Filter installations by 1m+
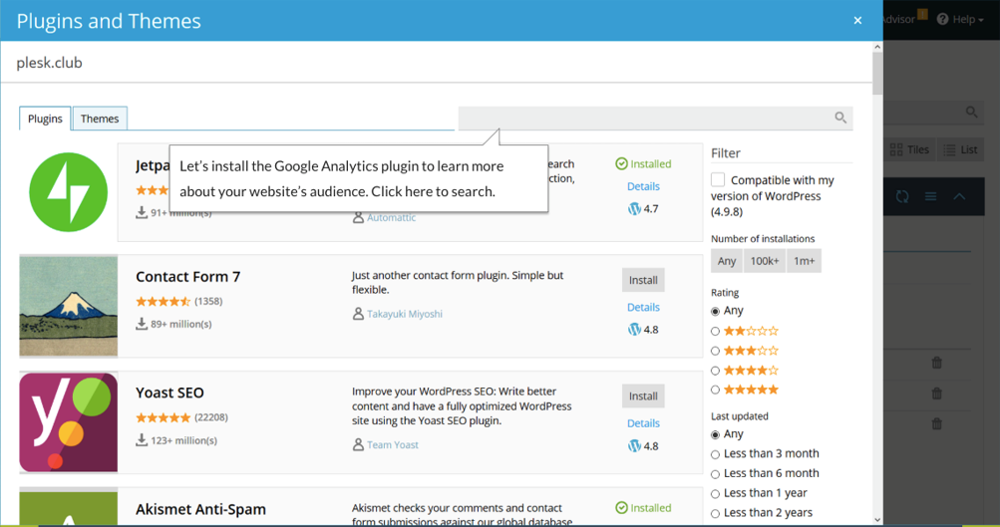Image resolution: width=1000 pixels, height=527 pixels. pyautogui.click(x=804, y=261)
